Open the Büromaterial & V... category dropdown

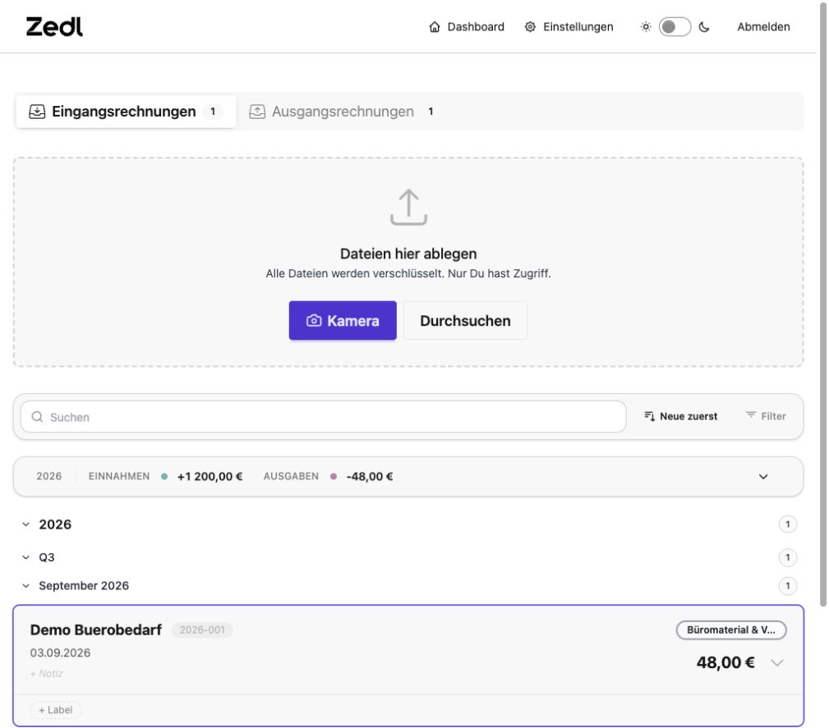point(731,630)
